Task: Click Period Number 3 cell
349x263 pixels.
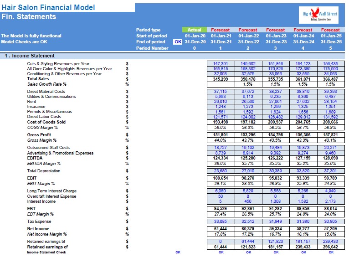Action: point(276,48)
